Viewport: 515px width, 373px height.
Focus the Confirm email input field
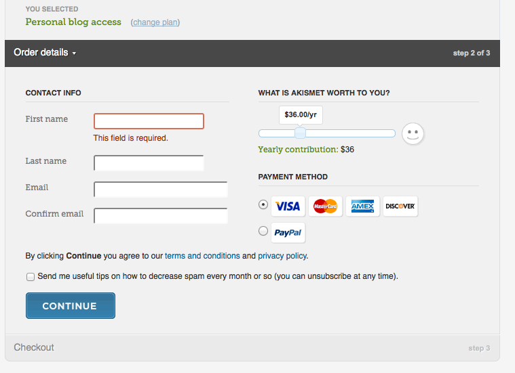(161, 216)
